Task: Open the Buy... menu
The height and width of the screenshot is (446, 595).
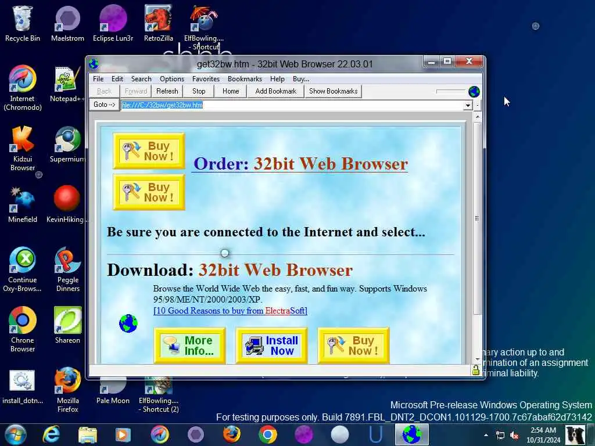Action: pos(301,79)
